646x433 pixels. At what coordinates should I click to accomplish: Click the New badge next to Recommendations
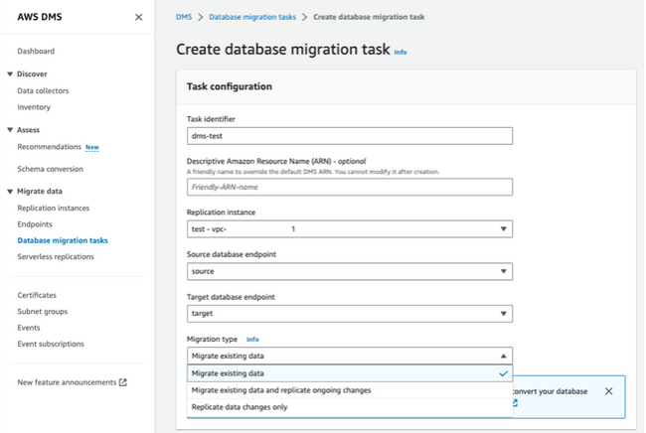pyautogui.click(x=92, y=147)
